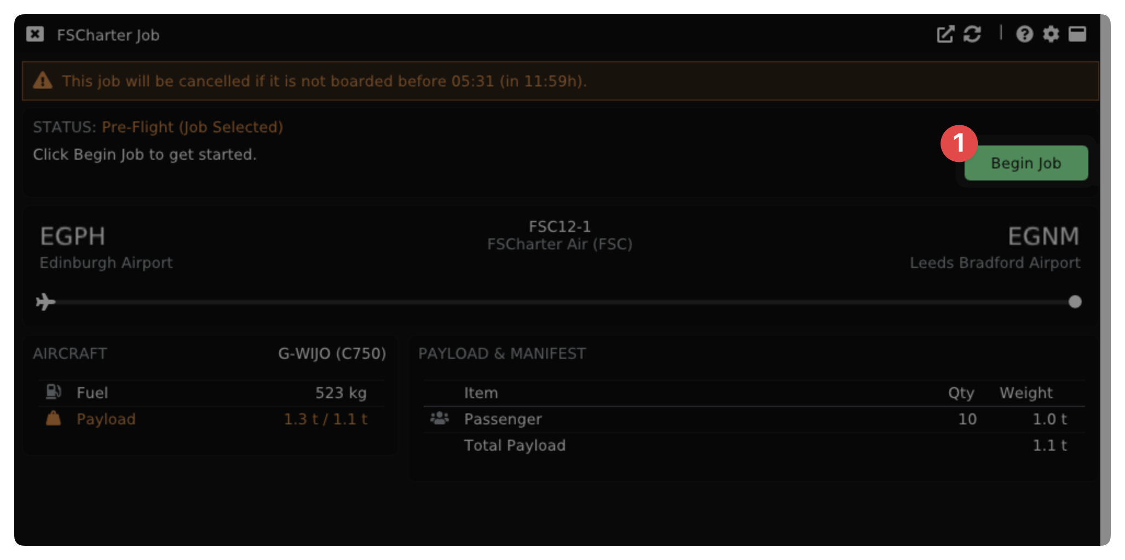The width and height of the screenshot is (1125, 560).
Task: Click the orange payload bag icon
Action: pos(54,419)
